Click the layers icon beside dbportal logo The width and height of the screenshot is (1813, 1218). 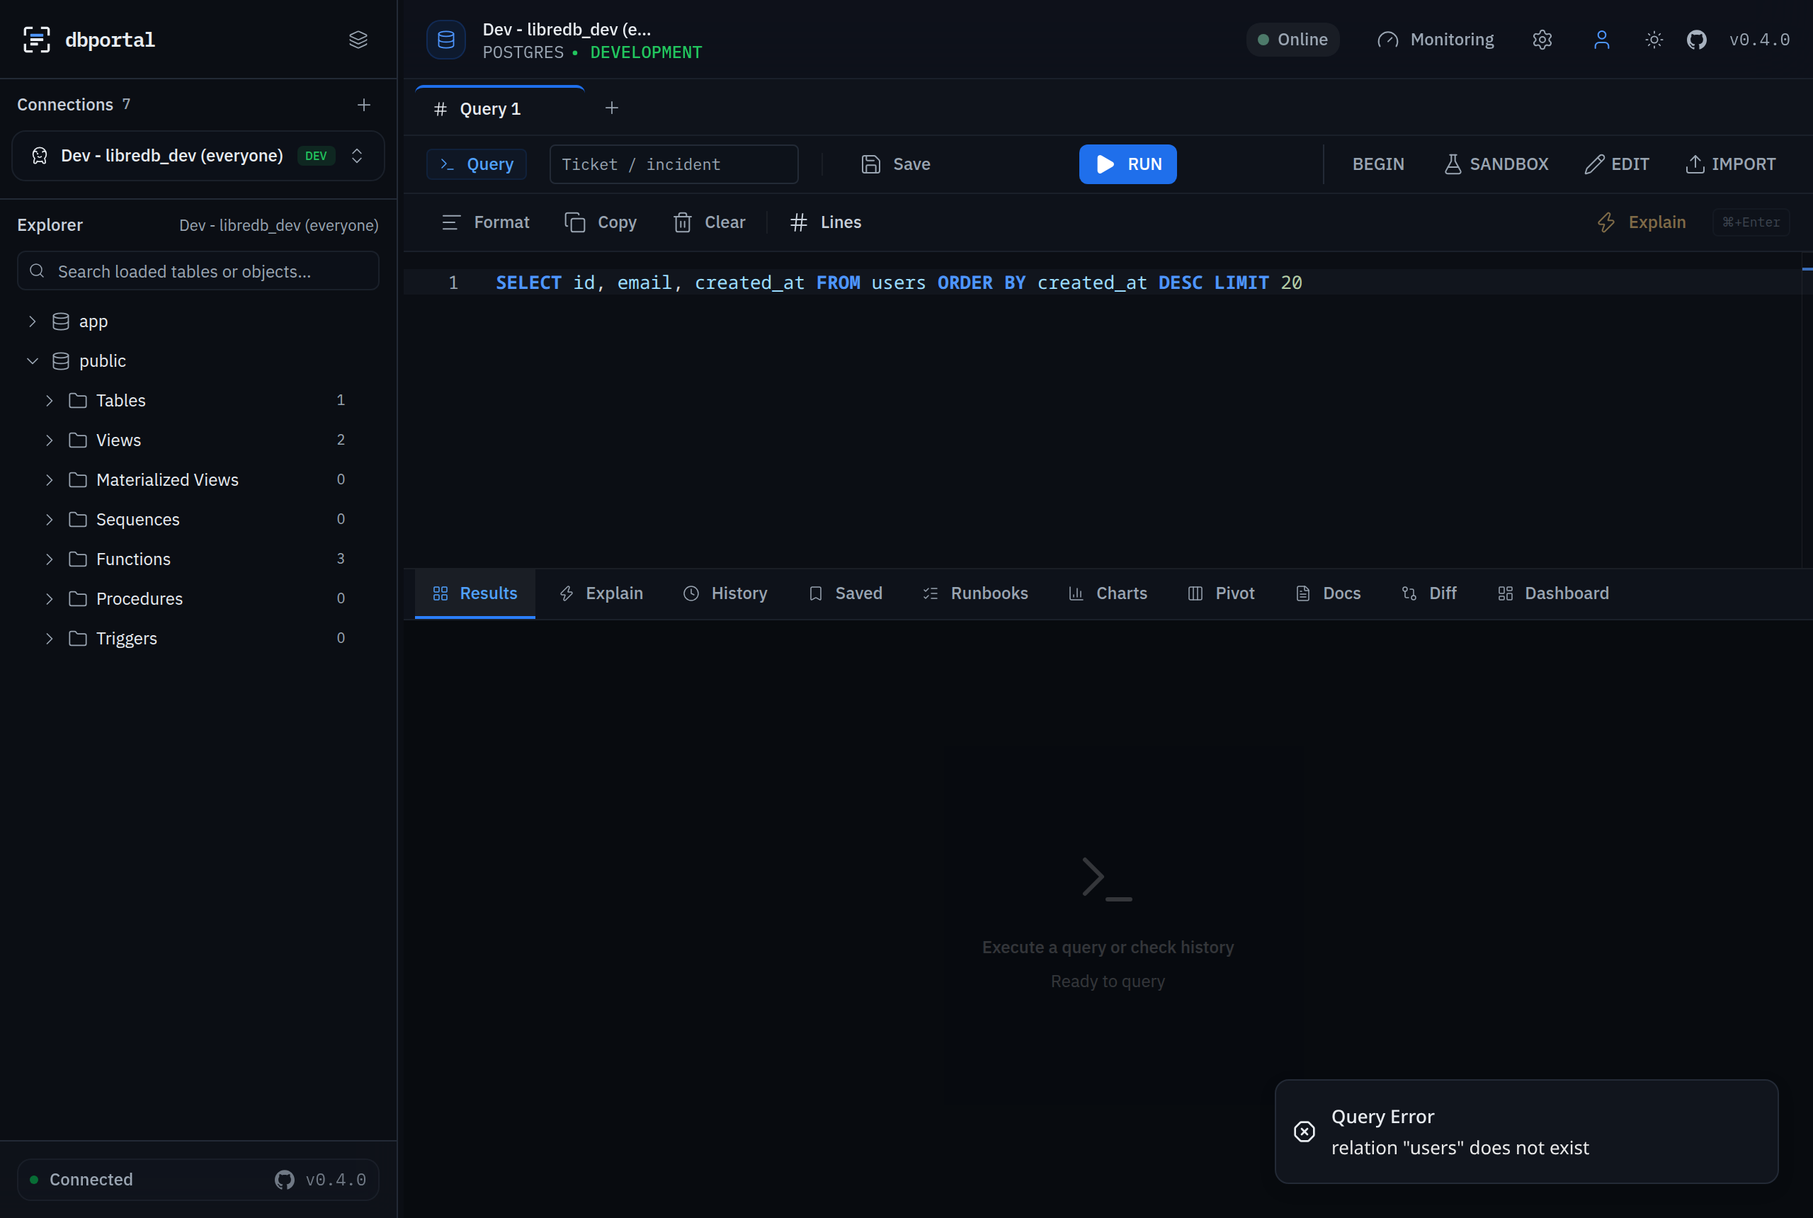tap(358, 40)
